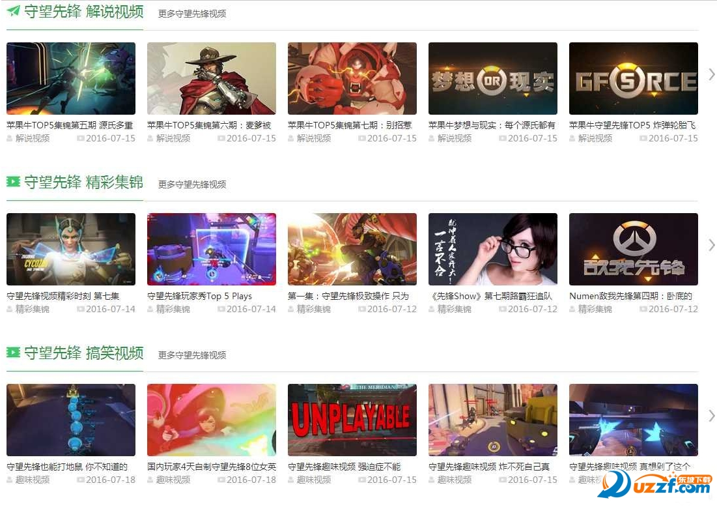Open glasses girl thumbnail for 先锋Show
The image size is (717, 509).
pyautogui.click(x=493, y=249)
